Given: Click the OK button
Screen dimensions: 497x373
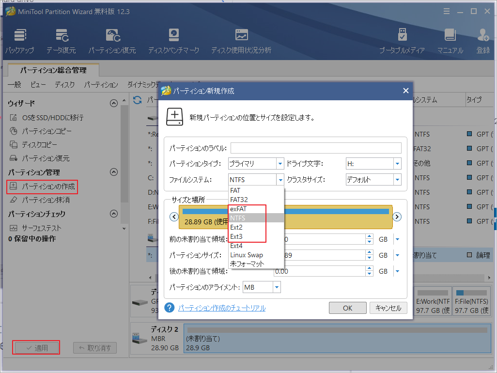Looking at the screenshot, I should point(347,308).
